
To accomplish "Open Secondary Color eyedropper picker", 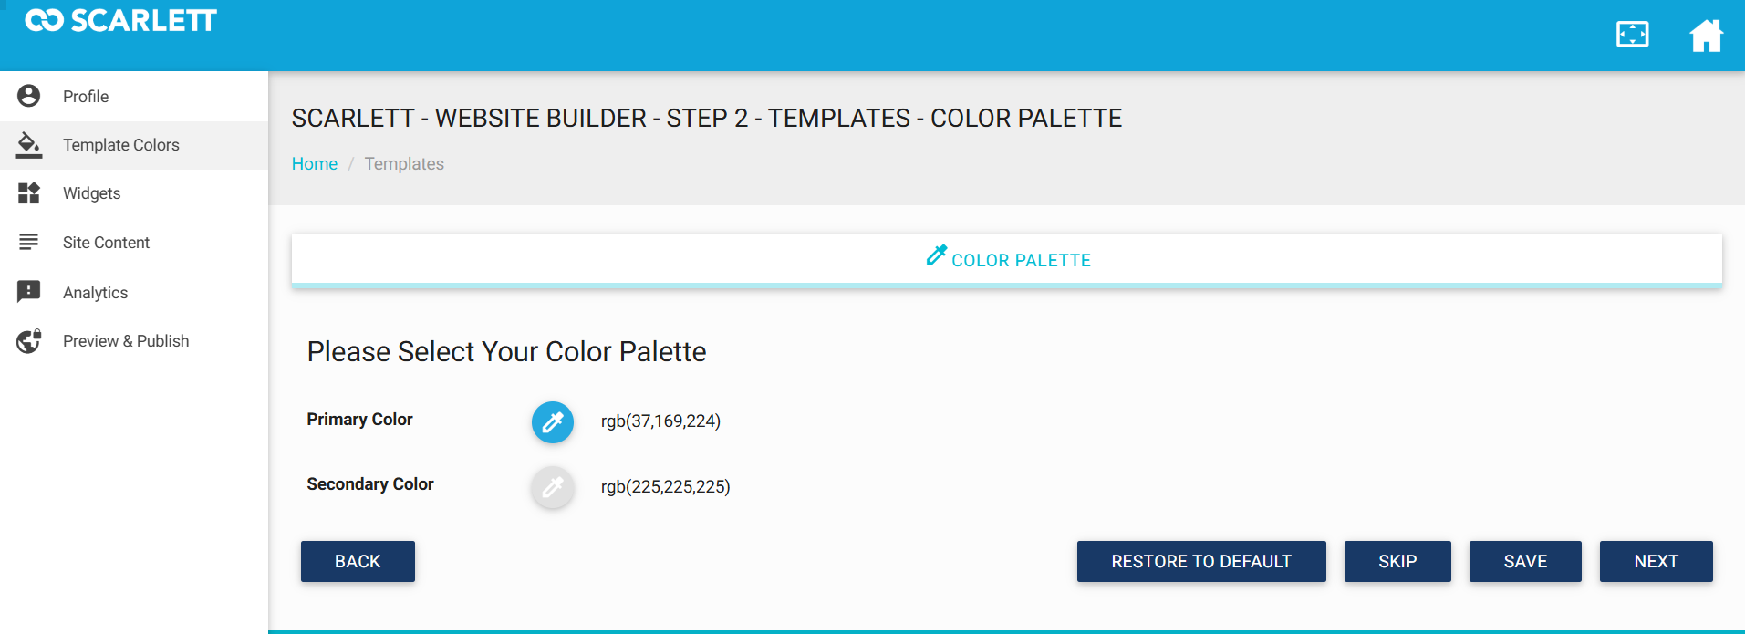I will tap(553, 487).
